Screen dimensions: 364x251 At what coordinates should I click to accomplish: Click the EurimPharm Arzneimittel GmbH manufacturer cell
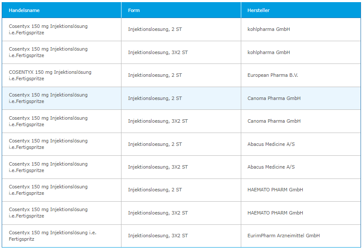(283, 236)
